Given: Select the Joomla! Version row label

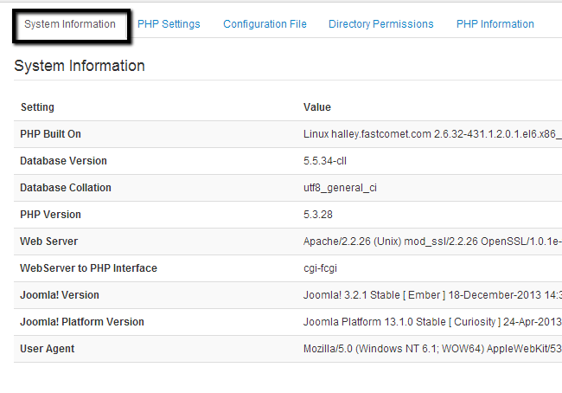Looking at the screenshot, I should [x=60, y=295].
